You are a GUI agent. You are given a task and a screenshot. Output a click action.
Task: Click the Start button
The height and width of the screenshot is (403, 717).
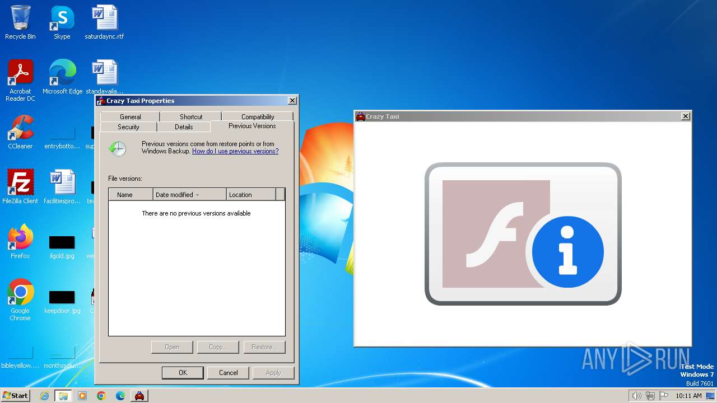tap(15, 396)
